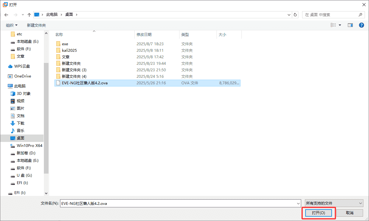
Task: Click the change view layout icon
Action: pos(333,25)
